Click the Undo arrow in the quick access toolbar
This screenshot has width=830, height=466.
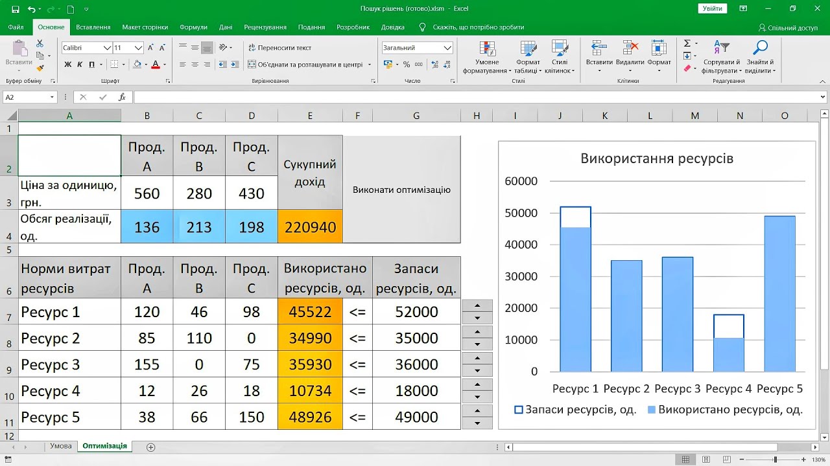[x=32, y=9]
